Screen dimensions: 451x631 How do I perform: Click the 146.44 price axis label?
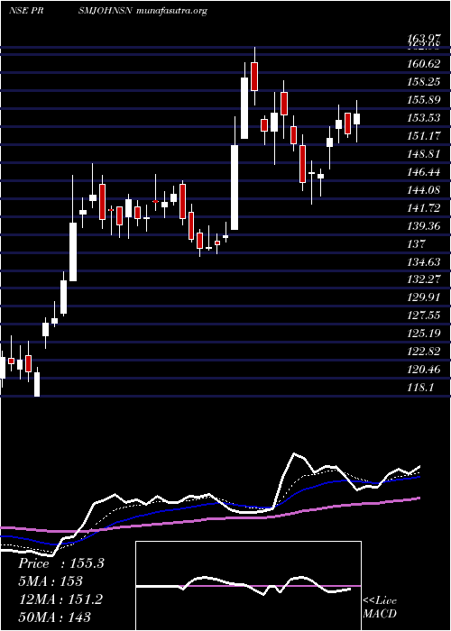423,172
